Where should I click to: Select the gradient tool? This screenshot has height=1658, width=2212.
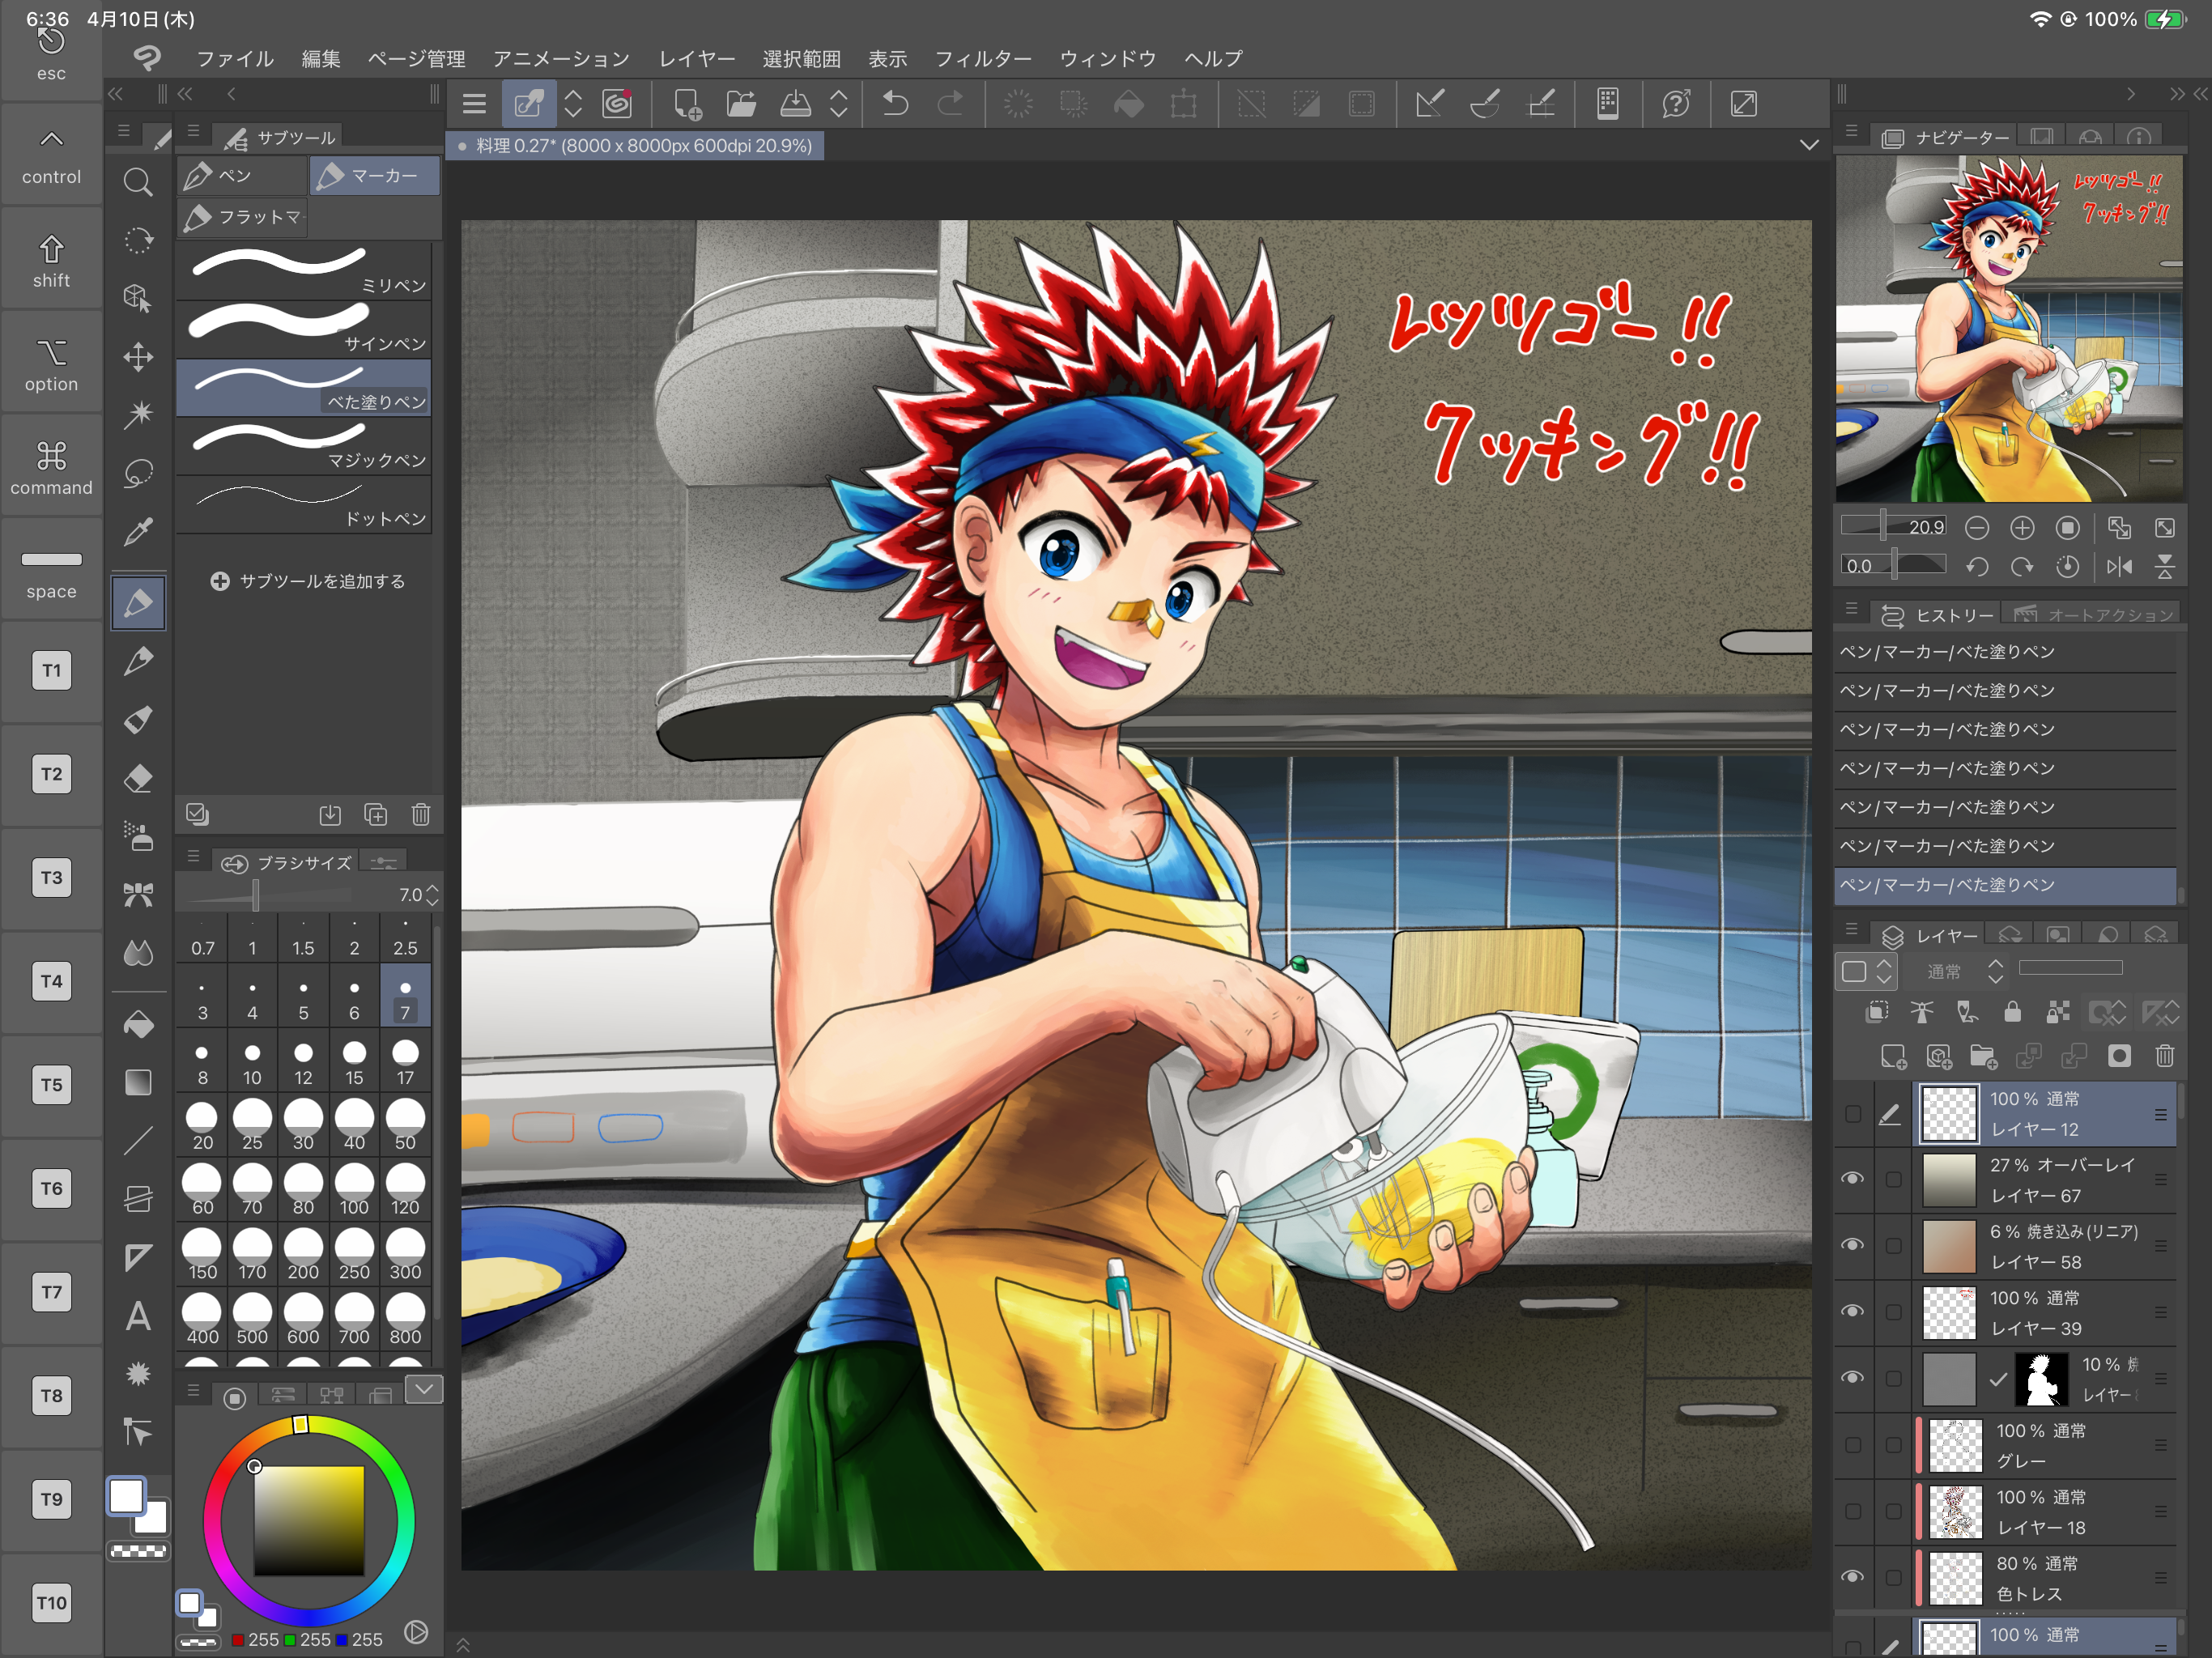click(x=138, y=1082)
